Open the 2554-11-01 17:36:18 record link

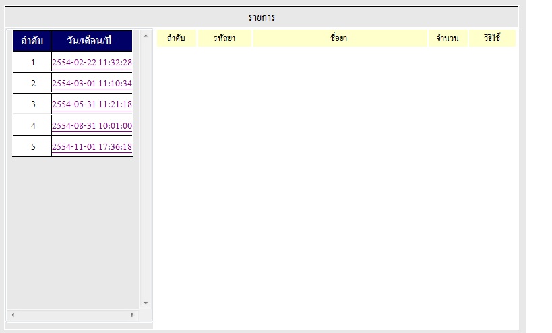point(92,146)
